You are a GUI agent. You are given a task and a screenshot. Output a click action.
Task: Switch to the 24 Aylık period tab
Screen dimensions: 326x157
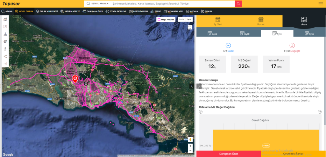[309, 34]
